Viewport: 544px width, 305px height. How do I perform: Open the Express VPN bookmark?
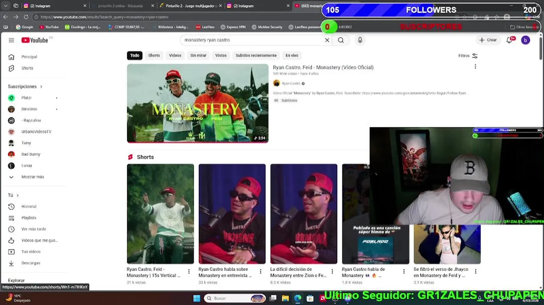pos(233,27)
